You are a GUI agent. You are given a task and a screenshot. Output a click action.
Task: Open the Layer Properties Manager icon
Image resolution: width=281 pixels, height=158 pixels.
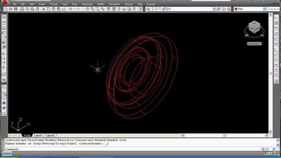[148, 9]
